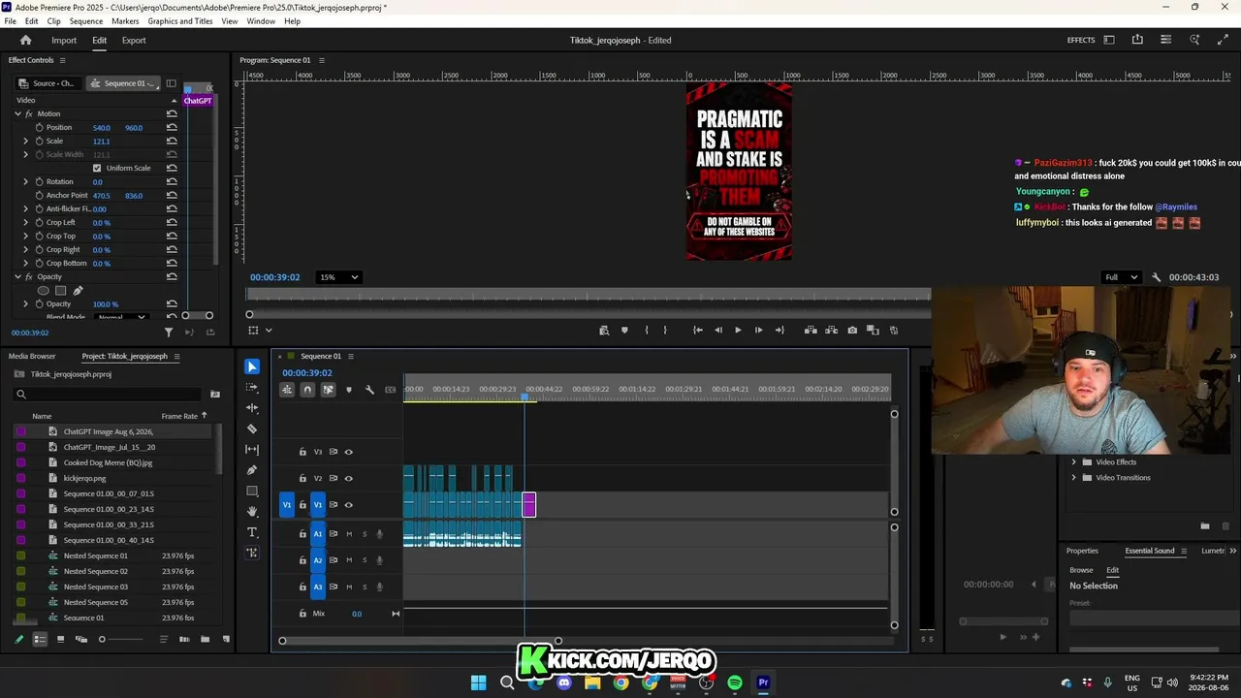Select the Slip tool
1241x698 pixels.
pyautogui.click(x=252, y=449)
